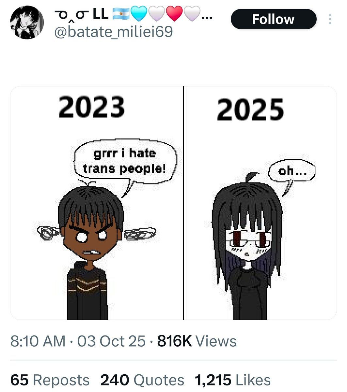Open the @batate_miliei69 handle link
The image size is (347, 392).
113,32
